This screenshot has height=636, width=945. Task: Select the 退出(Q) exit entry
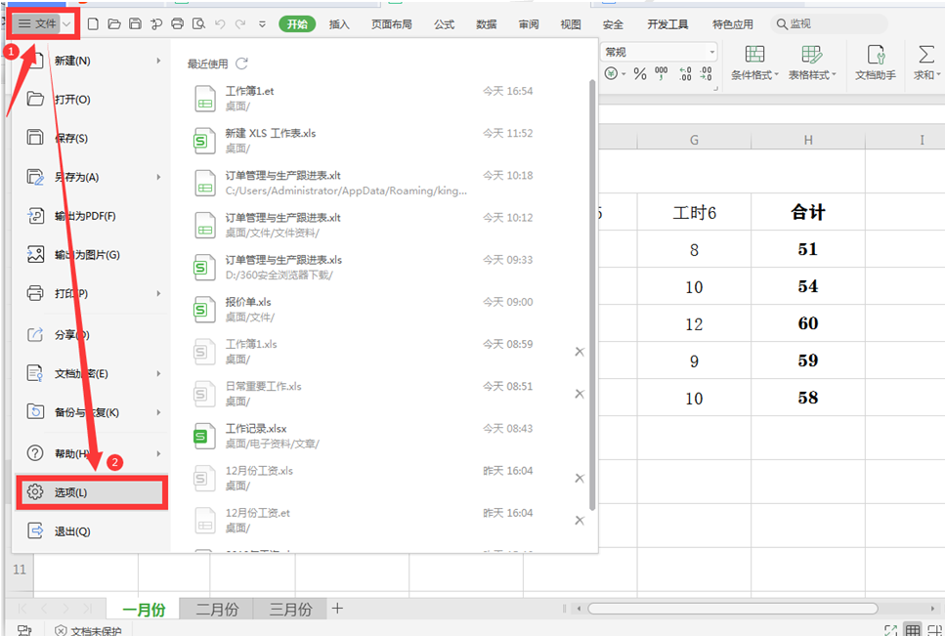point(91,531)
